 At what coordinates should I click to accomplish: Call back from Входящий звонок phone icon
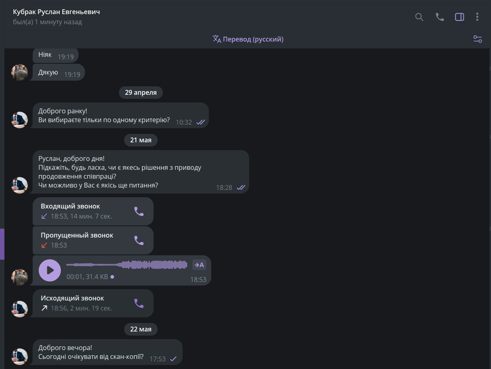(139, 211)
